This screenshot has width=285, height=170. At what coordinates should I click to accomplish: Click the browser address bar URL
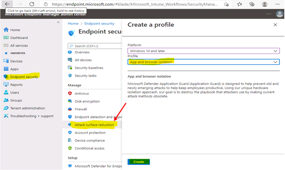(135, 4)
